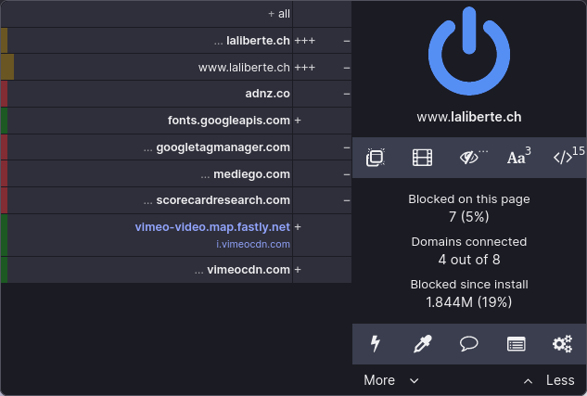The height and width of the screenshot is (396, 587).
Task: Toggle popup blocking for this site
Action: (376, 158)
